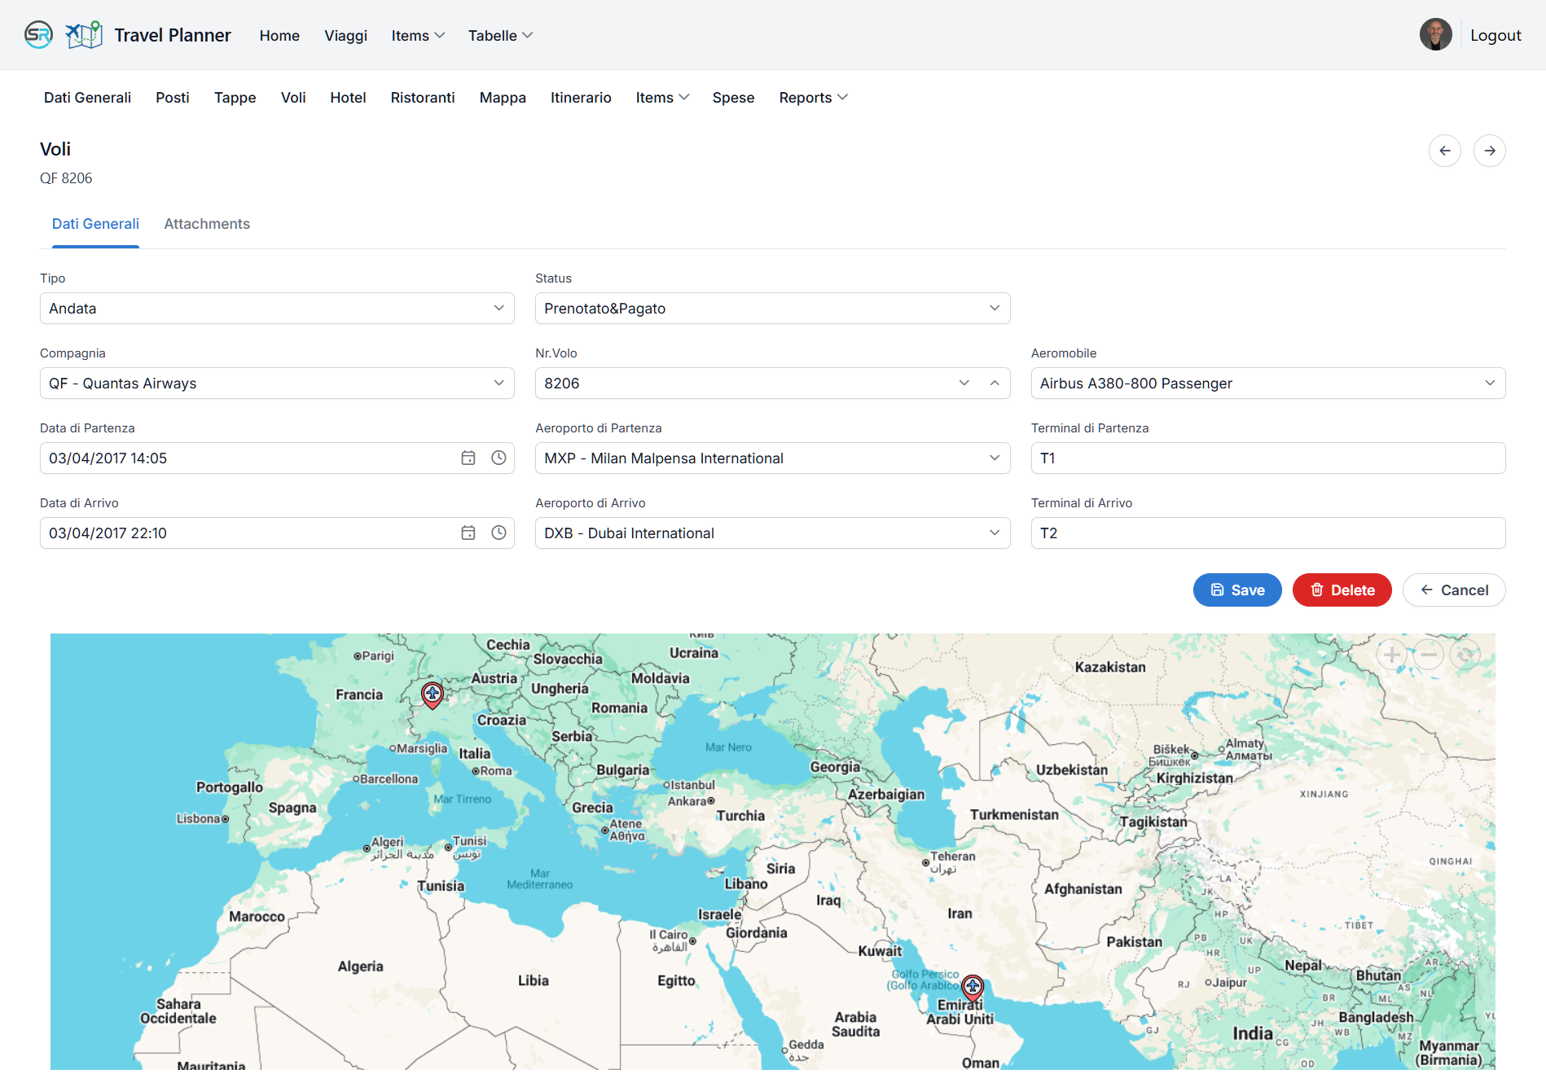The image size is (1546, 1074).
Task: Open time picker for Data di Arrivo
Action: [x=498, y=533]
